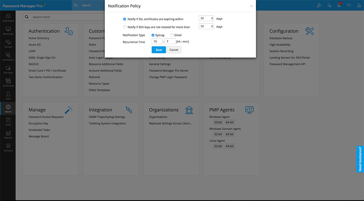Open Database Backup configuration
The image size is (364, 201).
[x=281, y=38]
